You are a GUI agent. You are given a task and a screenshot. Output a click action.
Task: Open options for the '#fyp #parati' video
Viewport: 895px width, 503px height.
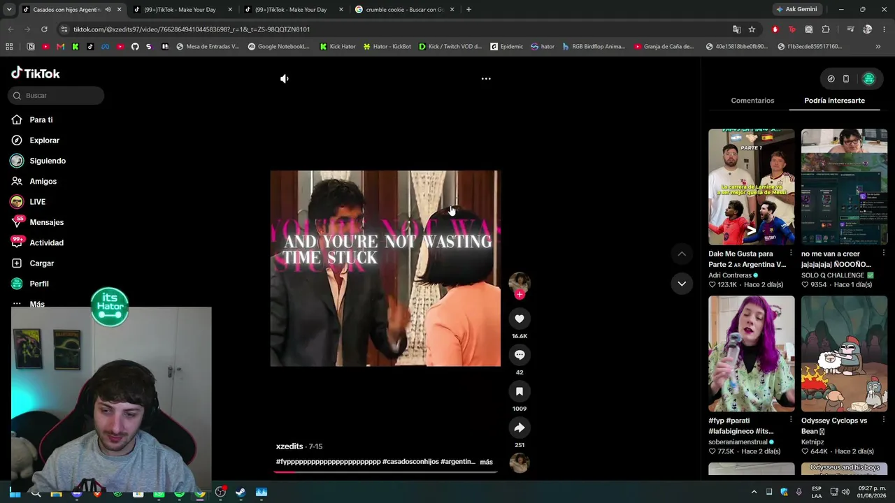pyautogui.click(x=791, y=421)
